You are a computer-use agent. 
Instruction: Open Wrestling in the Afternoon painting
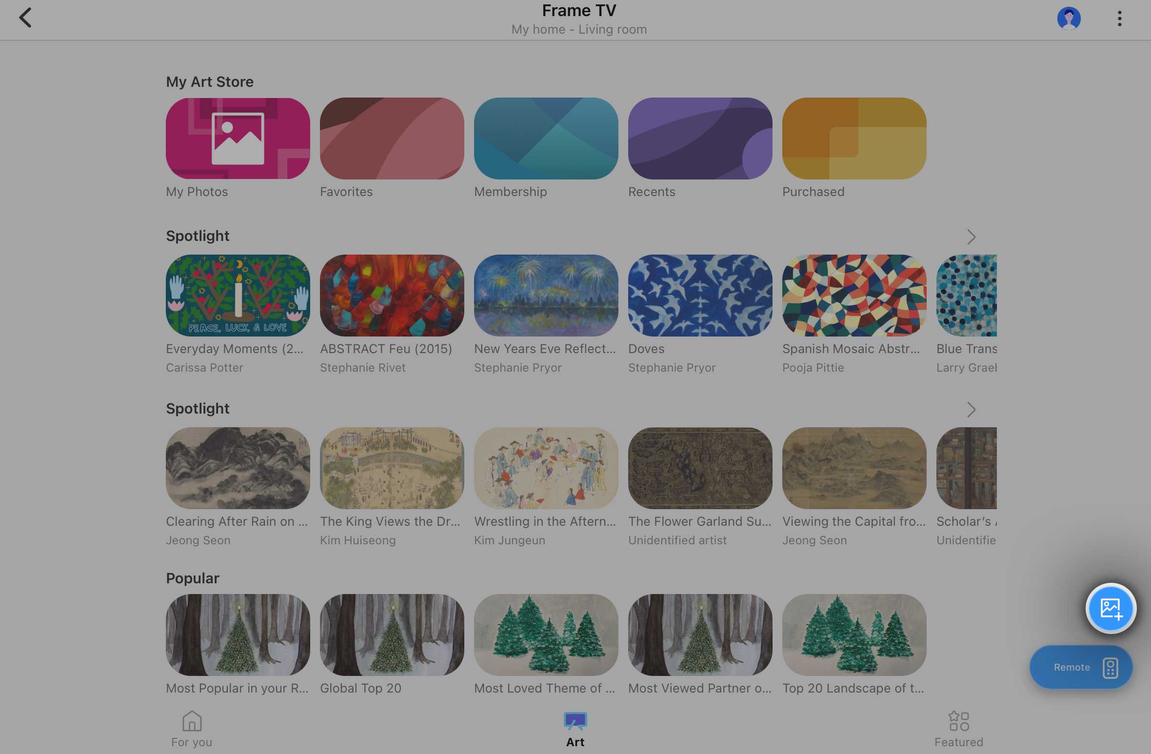coord(546,468)
